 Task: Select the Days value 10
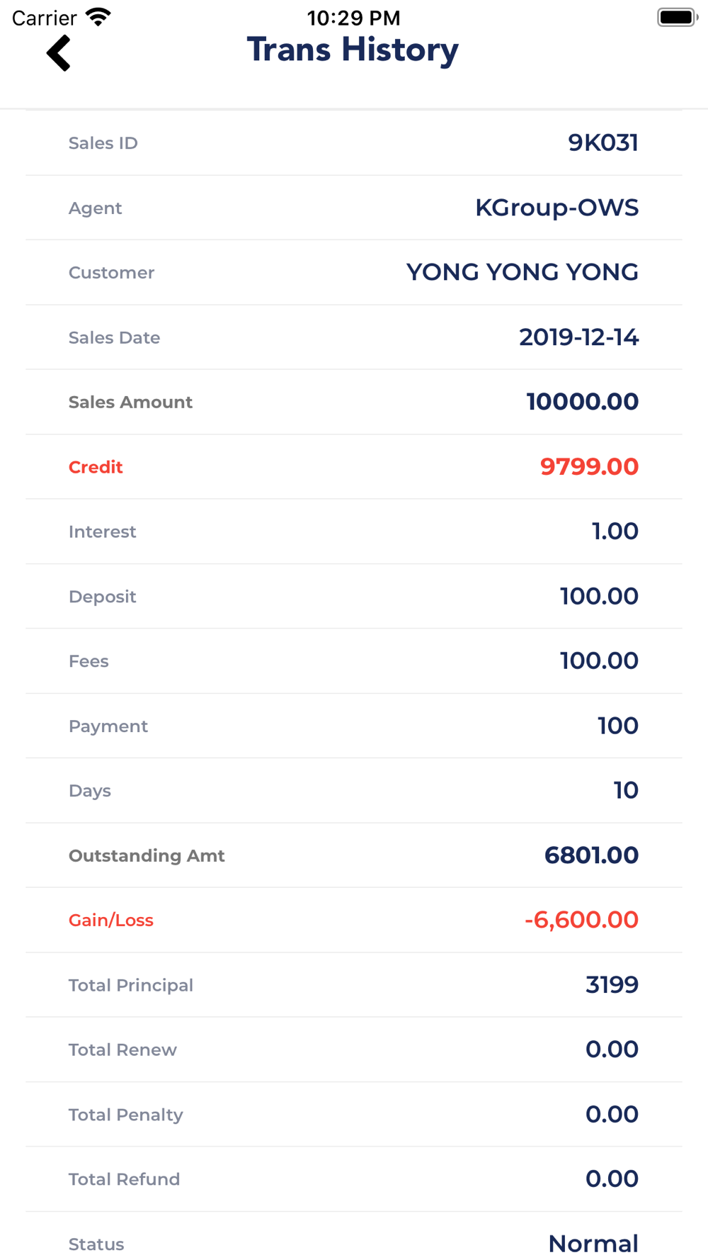coord(626,791)
